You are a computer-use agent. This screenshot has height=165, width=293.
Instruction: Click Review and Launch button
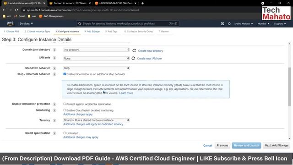click(x=246, y=145)
